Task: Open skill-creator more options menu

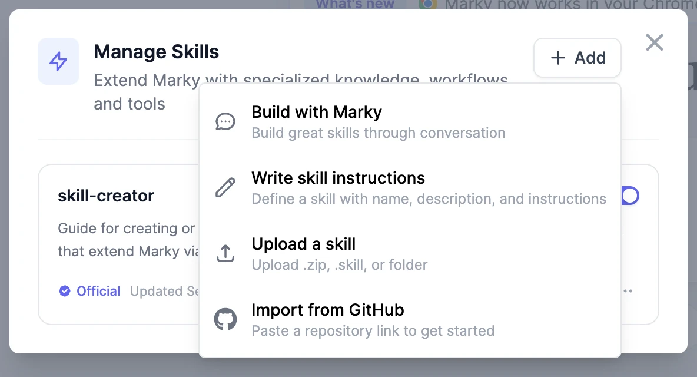Action: [x=628, y=291]
